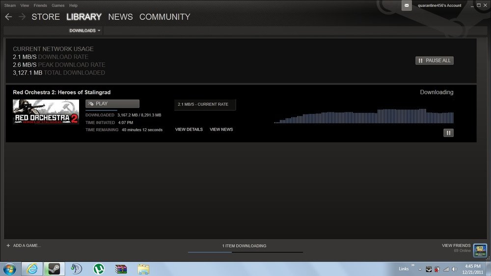Open the inbox envelope icon
491x276 pixels.
(x=407, y=5)
